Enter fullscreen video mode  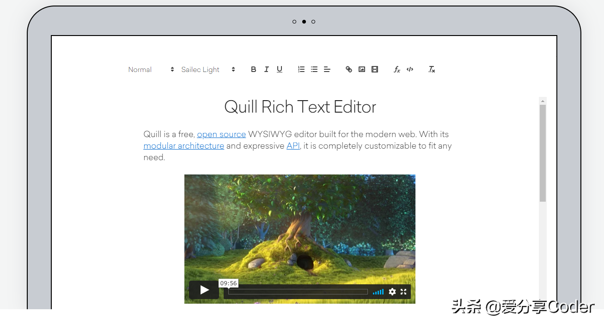click(x=403, y=292)
